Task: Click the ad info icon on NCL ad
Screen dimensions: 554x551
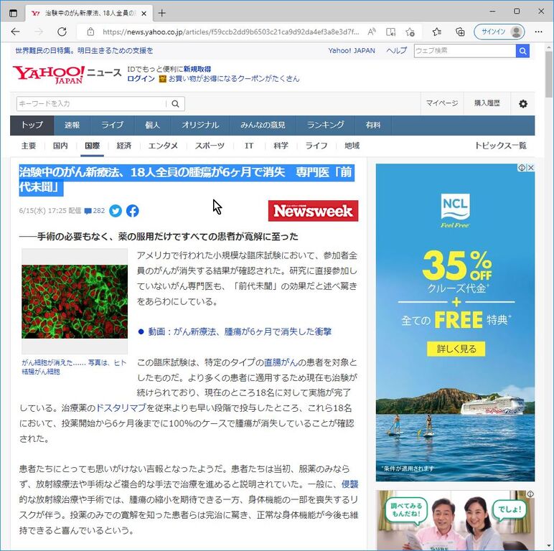Action: tap(522, 168)
